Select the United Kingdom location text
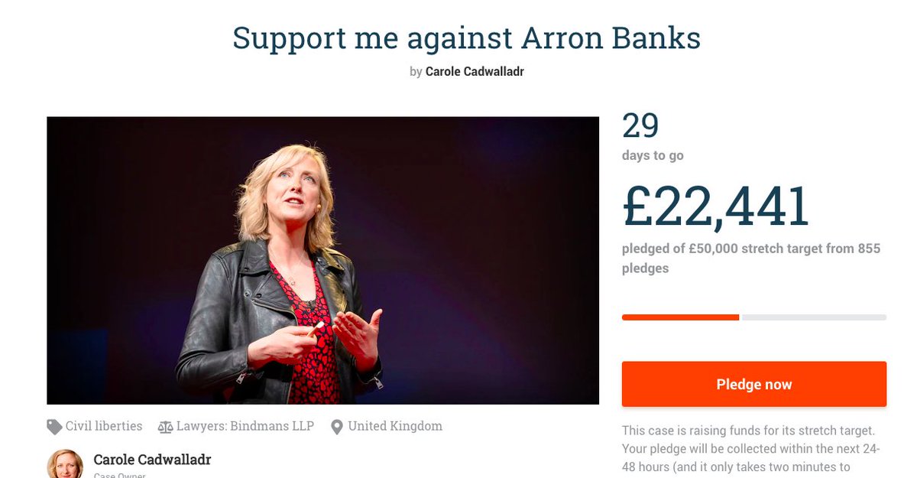This screenshot has height=478, width=917. (395, 426)
